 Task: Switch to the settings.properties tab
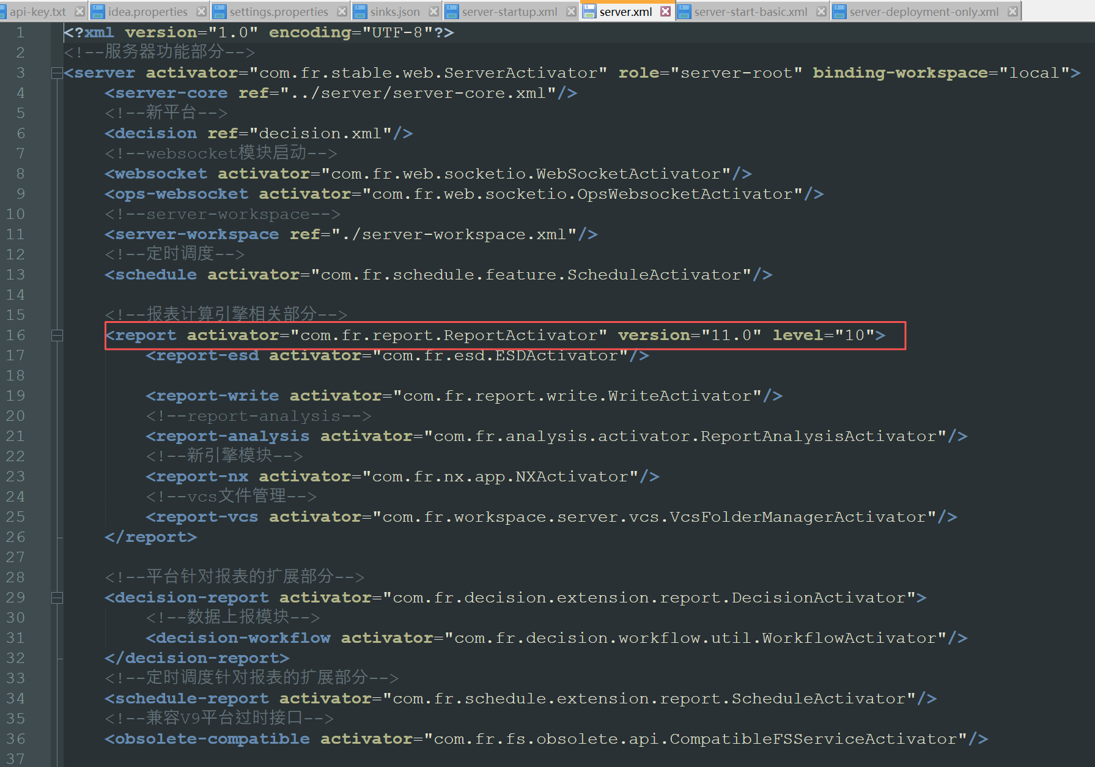click(x=279, y=12)
